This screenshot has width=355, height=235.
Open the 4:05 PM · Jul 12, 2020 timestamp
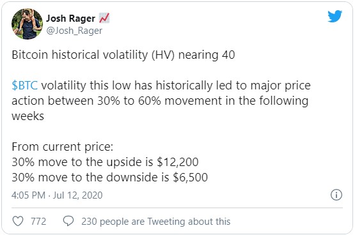(x=57, y=195)
